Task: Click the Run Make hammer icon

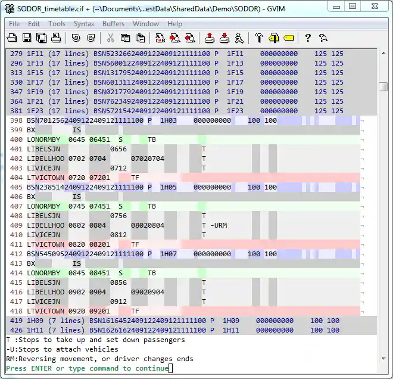Action: tap(258, 38)
